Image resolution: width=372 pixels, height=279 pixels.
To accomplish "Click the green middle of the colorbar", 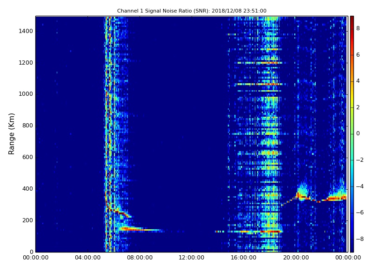I will tap(352, 134).
